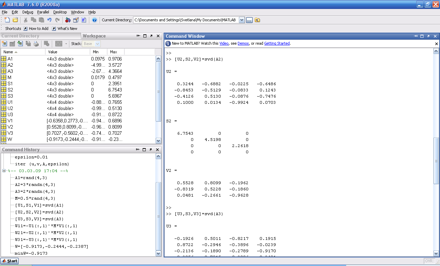
Task: Sort the Workspace by the Value column header
Action: coord(67,52)
